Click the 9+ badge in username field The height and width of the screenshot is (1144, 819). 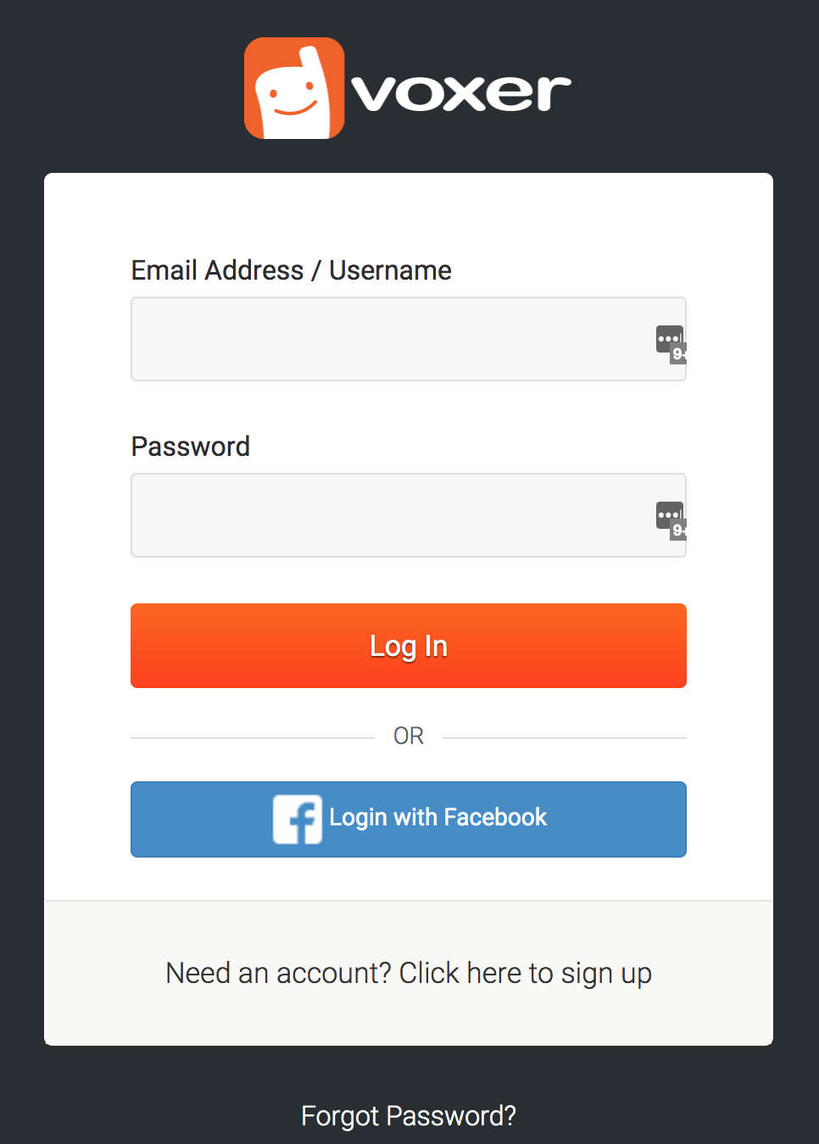pyautogui.click(x=679, y=354)
